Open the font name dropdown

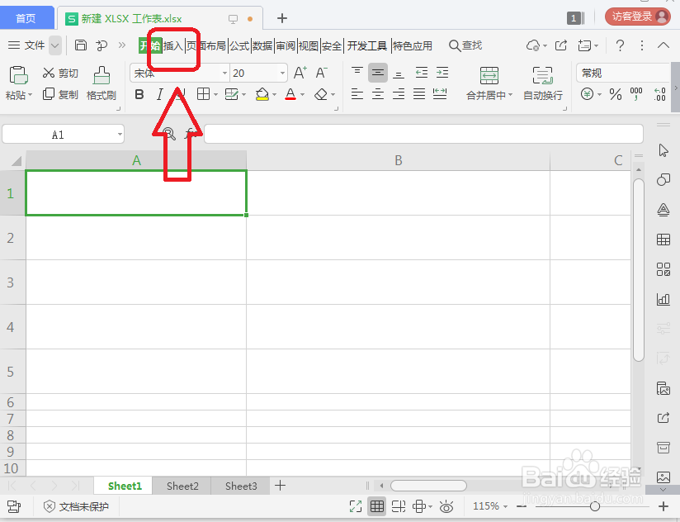(x=224, y=73)
